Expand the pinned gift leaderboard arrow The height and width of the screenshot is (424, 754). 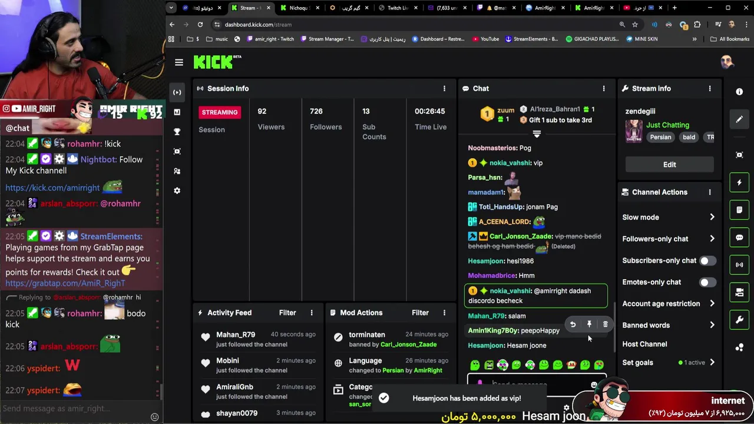537,135
